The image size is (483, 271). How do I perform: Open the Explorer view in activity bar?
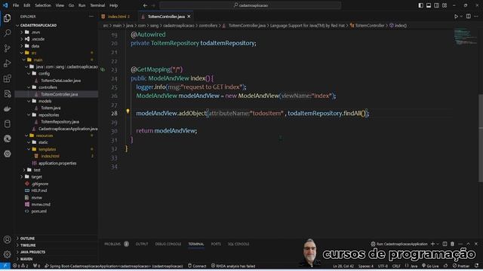point(7,18)
